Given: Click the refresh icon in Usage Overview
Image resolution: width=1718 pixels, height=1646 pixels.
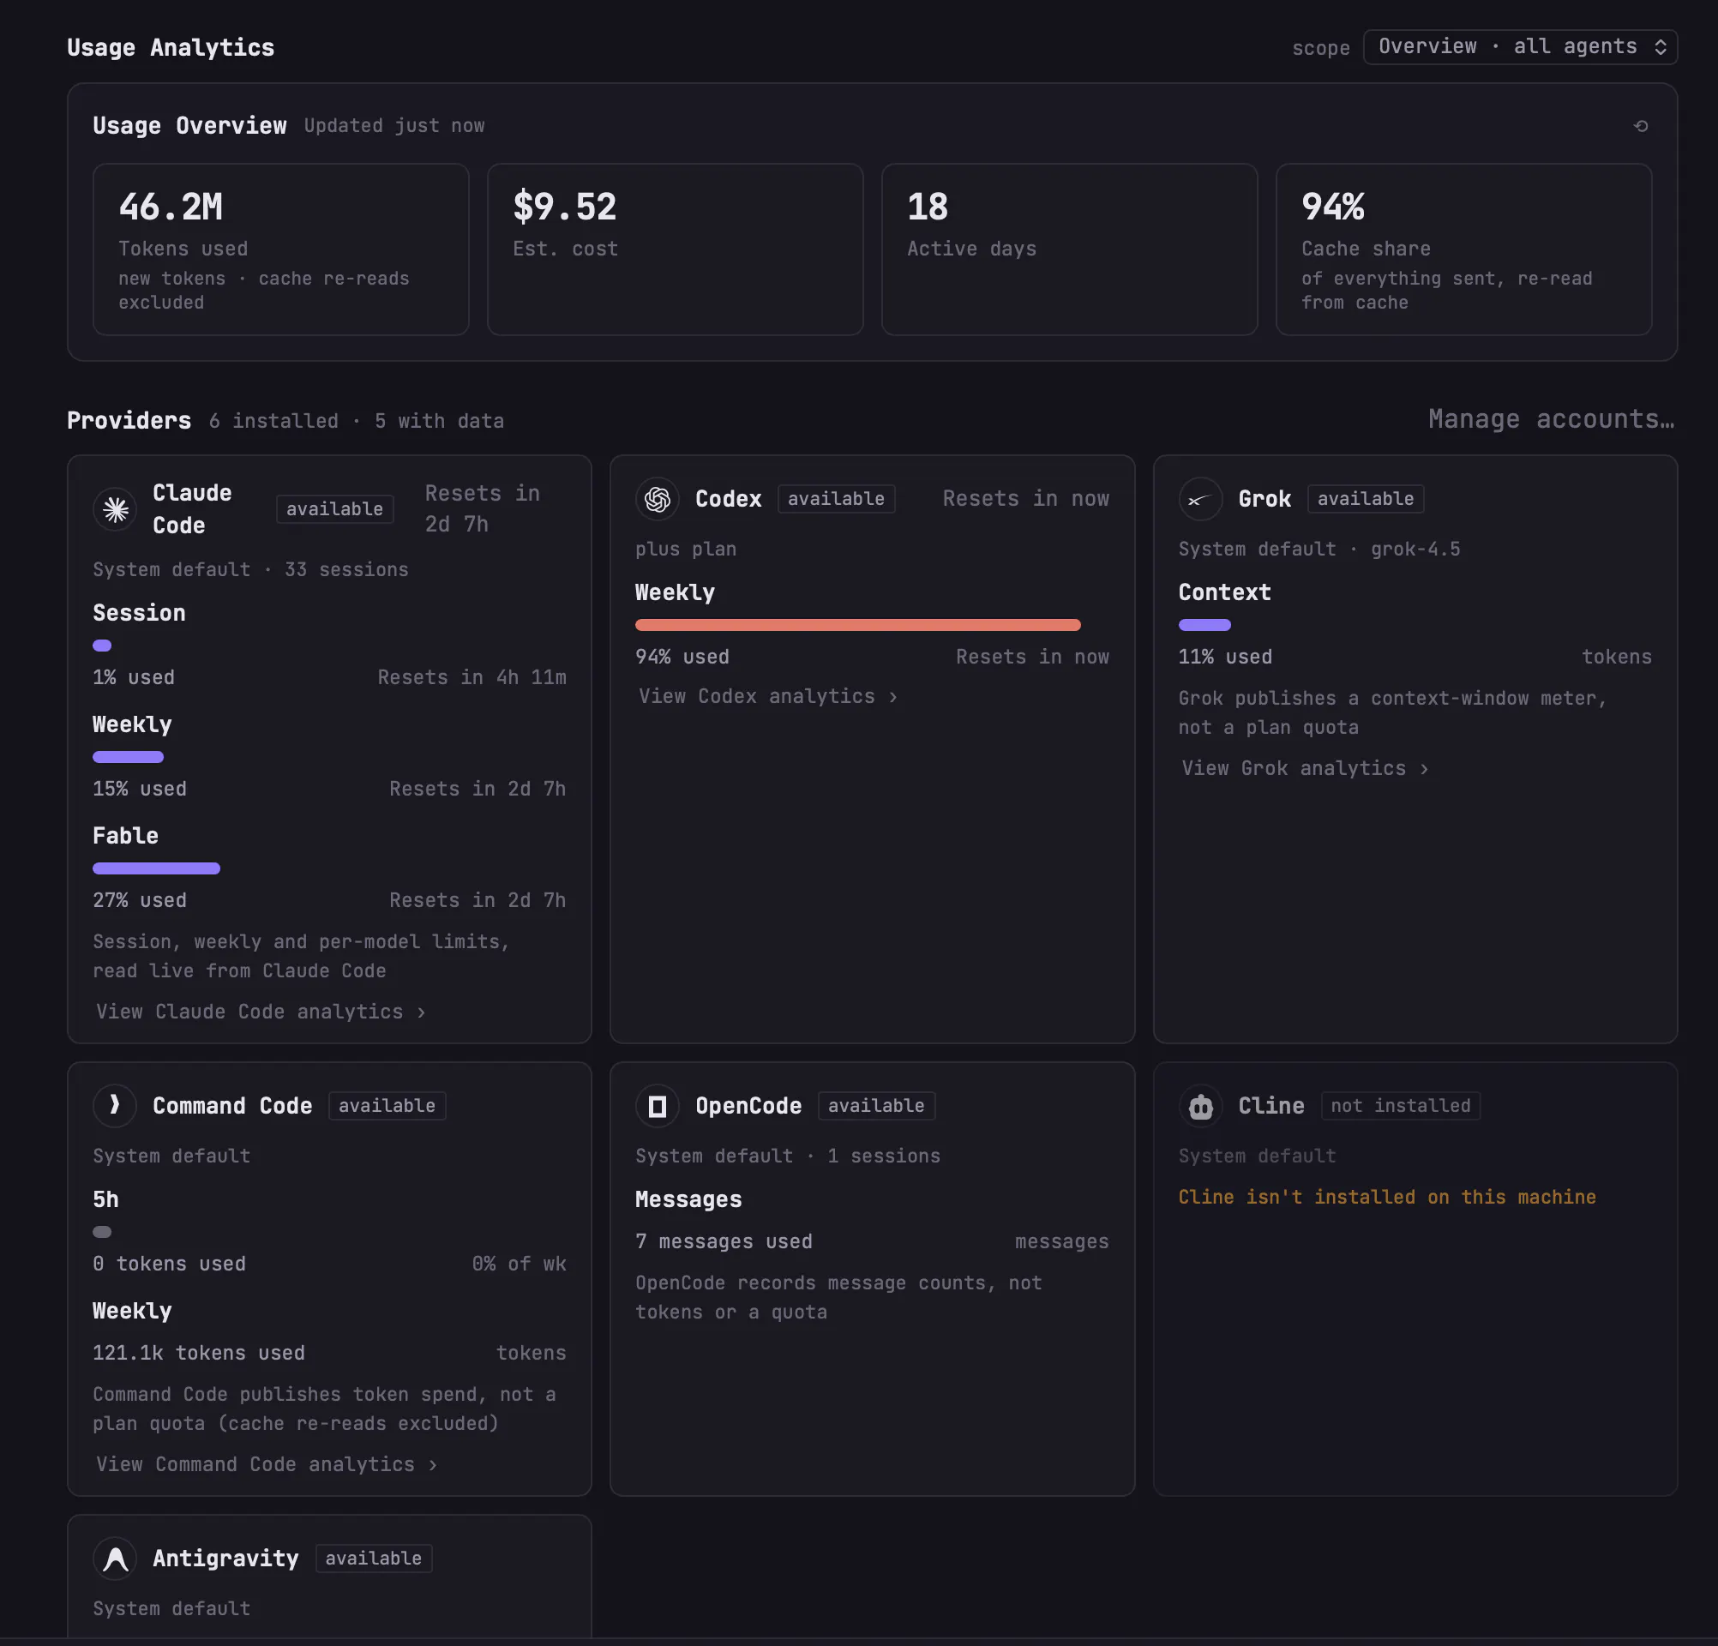Looking at the screenshot, I should (x=1640, y=126).
